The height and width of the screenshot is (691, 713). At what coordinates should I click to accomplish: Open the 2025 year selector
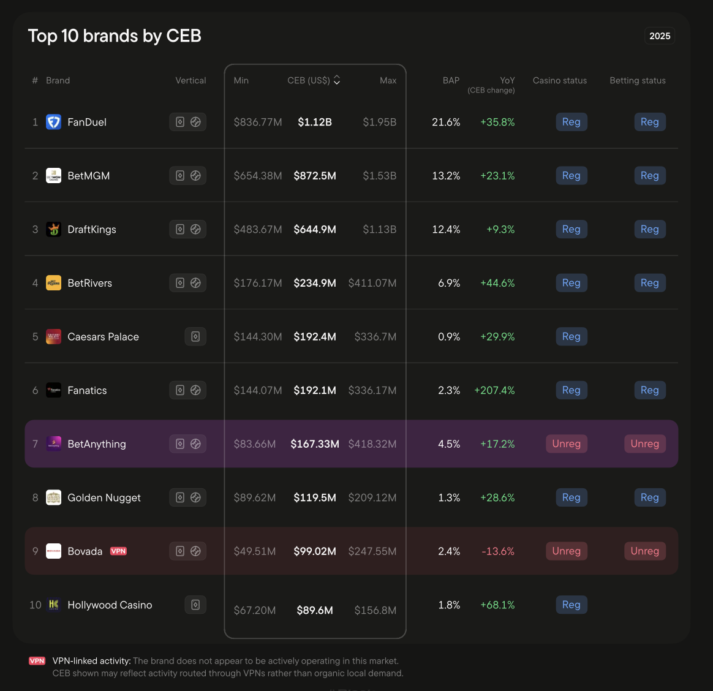coord(659,36)
